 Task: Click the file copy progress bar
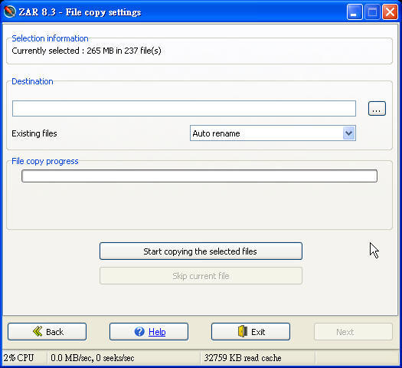199,176
